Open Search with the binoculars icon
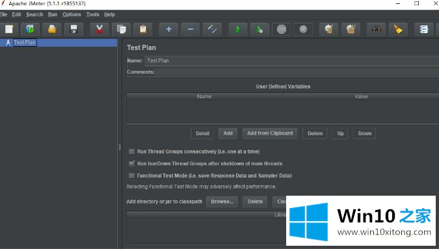The height and width of the screenshot is (249, 439). [377, 29]
